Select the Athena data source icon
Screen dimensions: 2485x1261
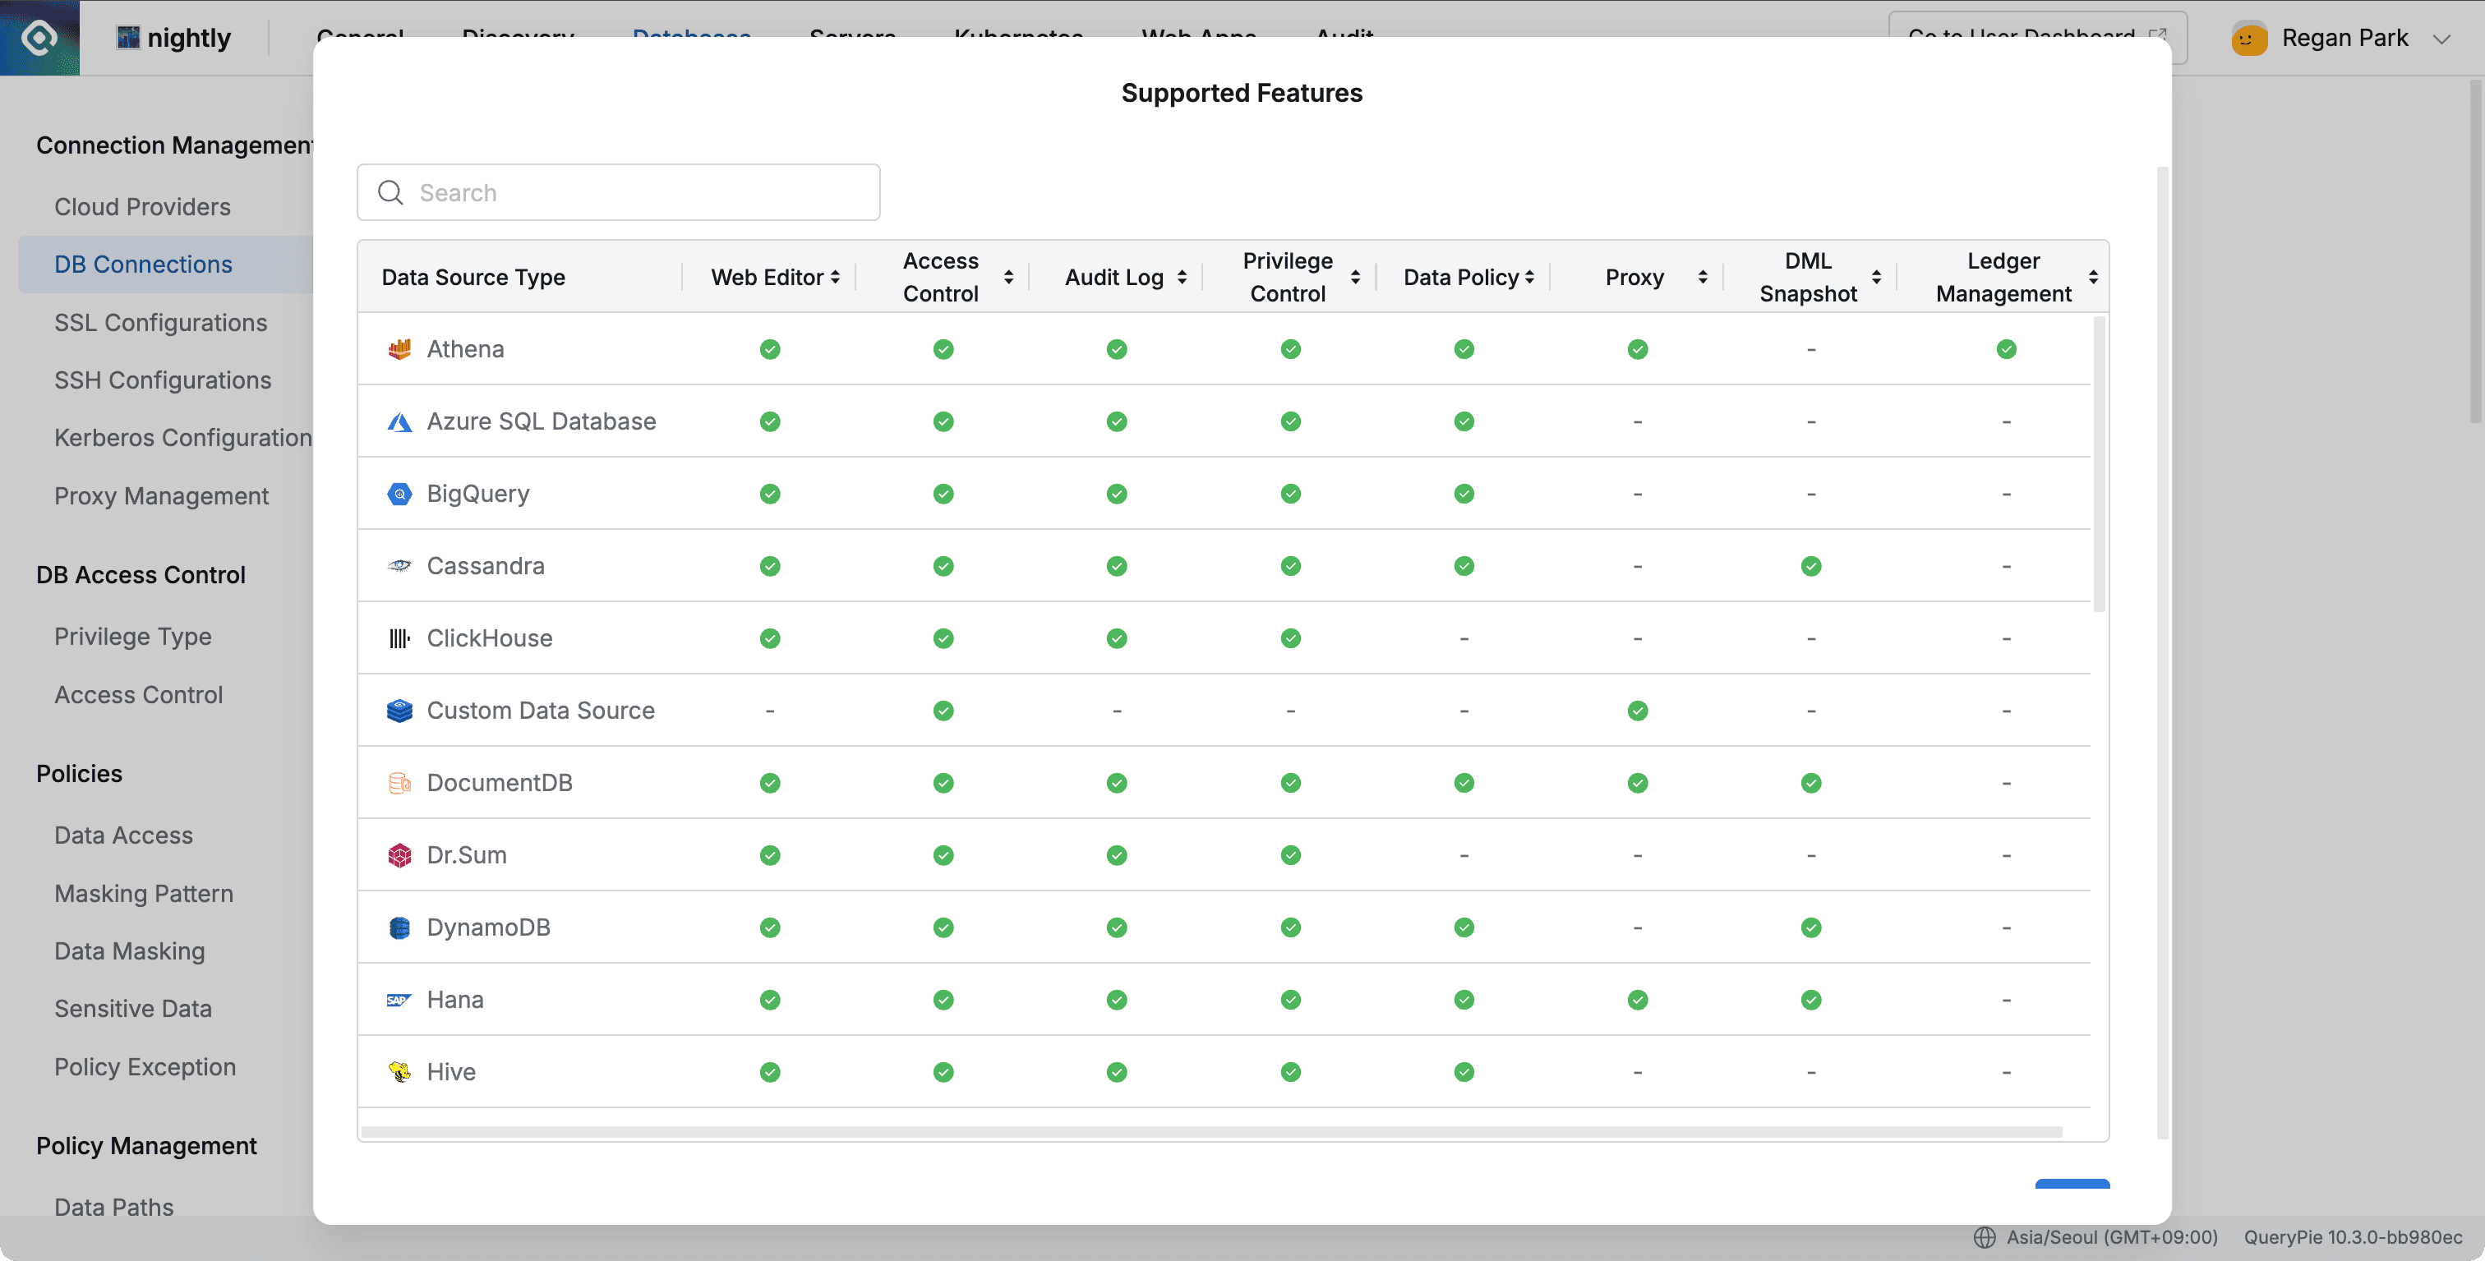[399, 349]
